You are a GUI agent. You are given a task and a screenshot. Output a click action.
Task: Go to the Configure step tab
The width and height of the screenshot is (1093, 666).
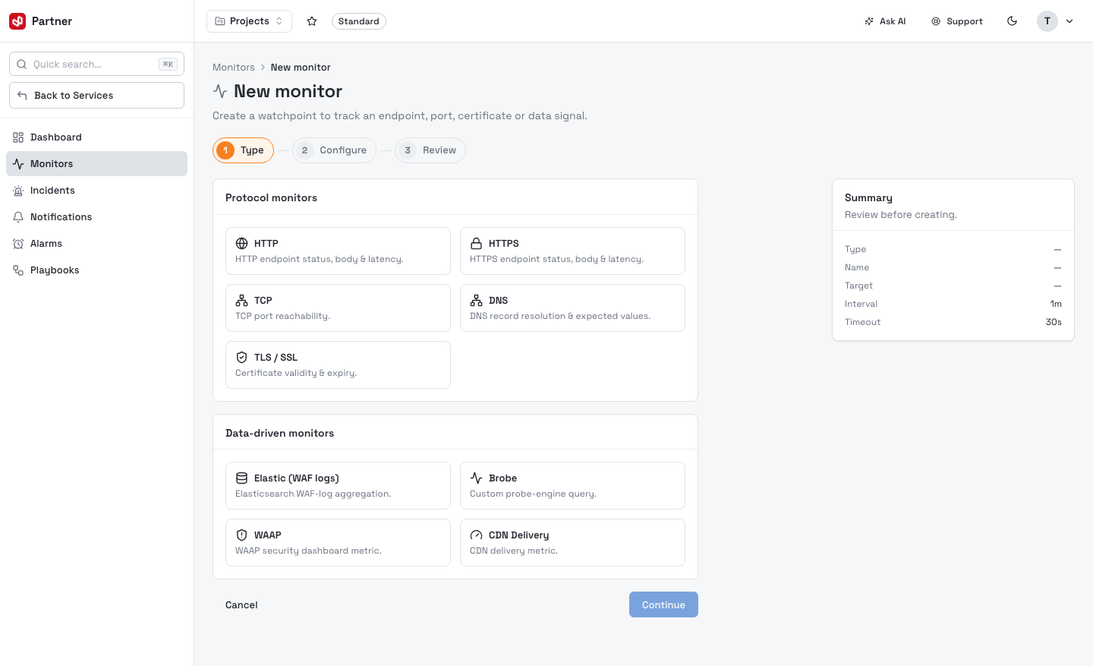point(334,150)
